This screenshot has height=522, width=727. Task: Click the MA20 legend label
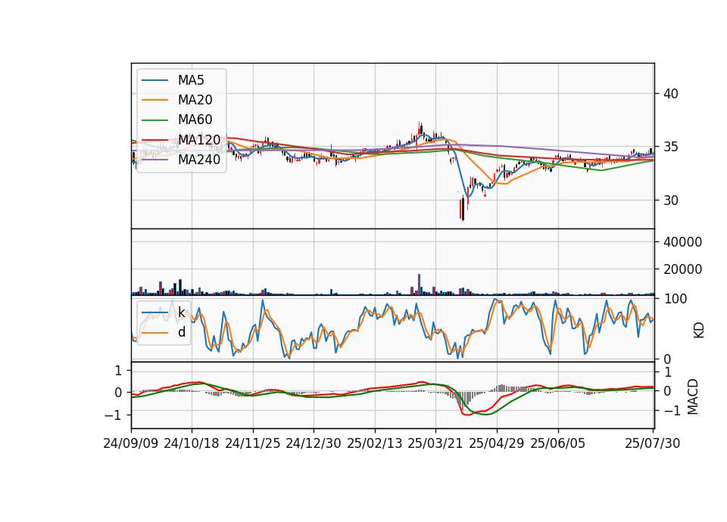(x=195, y=100)
